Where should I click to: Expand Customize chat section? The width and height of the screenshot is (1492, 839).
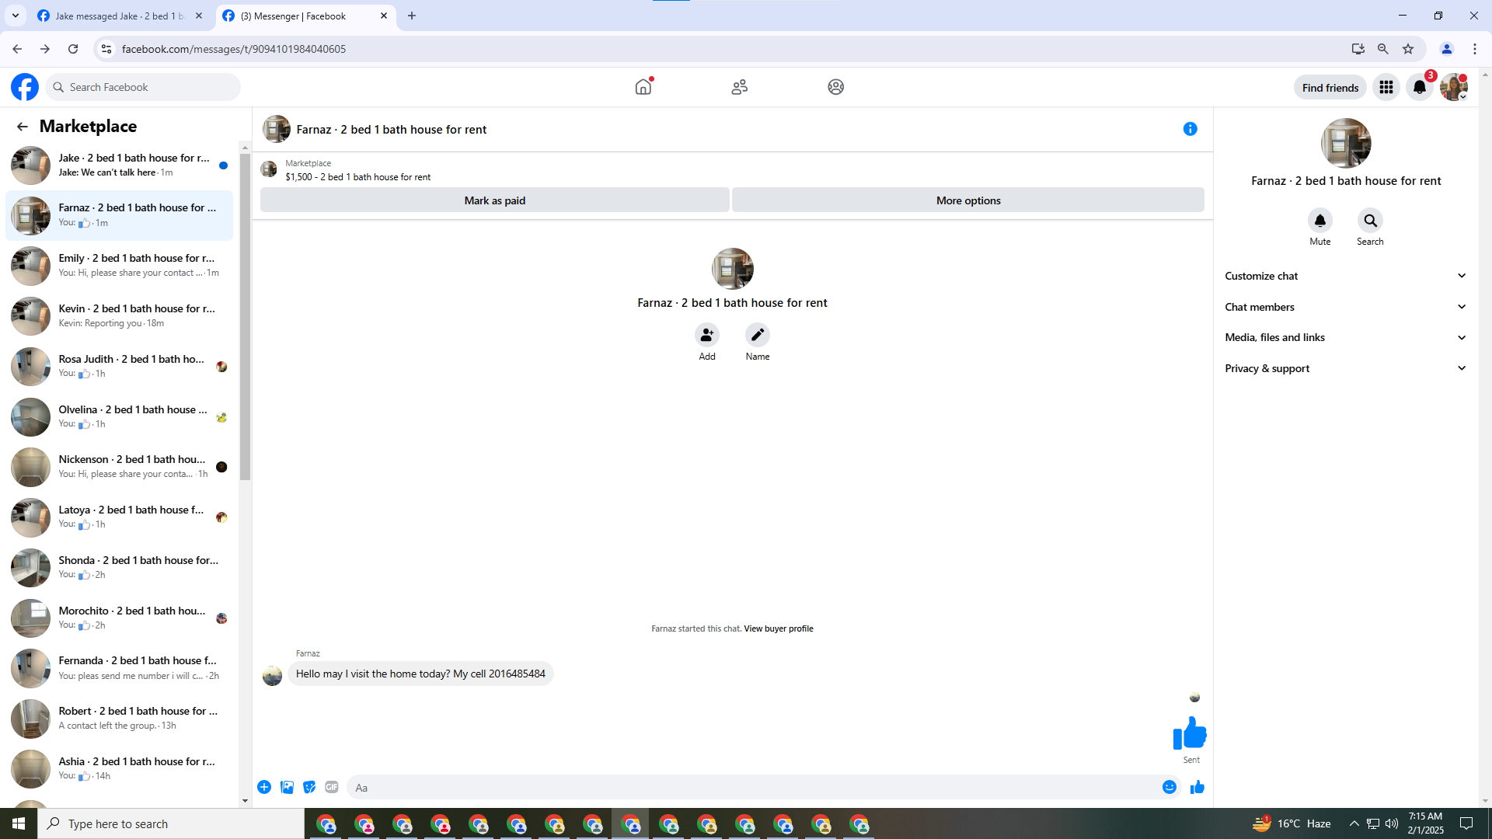coord(1345,276)
